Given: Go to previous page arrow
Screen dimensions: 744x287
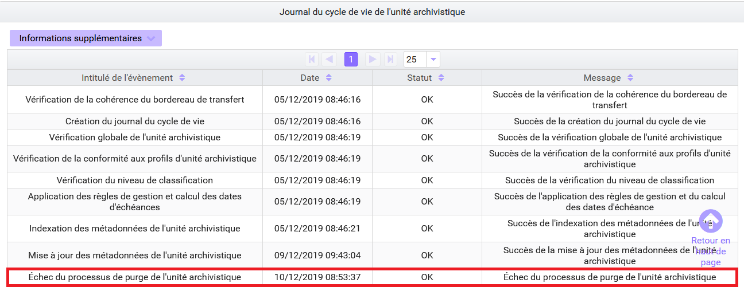Looking at the screenshot, I should tap(330, 59).
